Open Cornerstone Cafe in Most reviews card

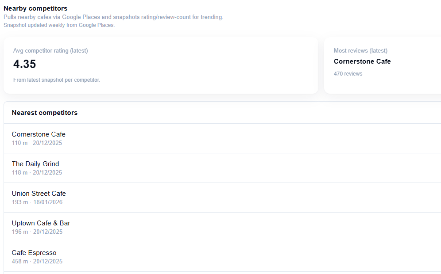tap(362, 61)
